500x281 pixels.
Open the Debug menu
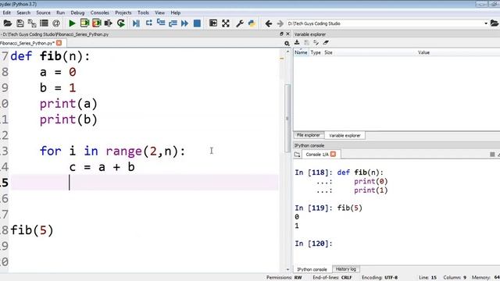[x=77, y=12]
